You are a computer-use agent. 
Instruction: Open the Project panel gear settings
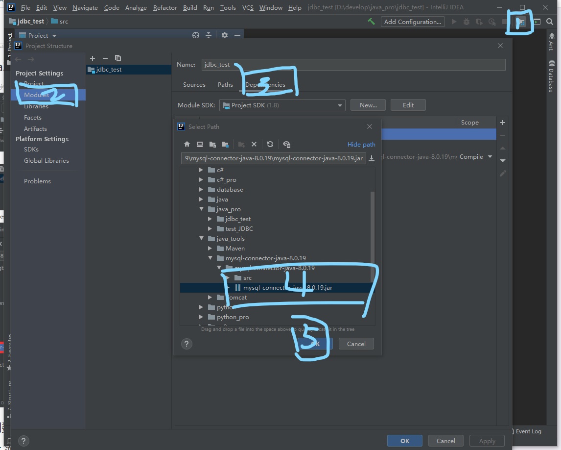[224, 35]
